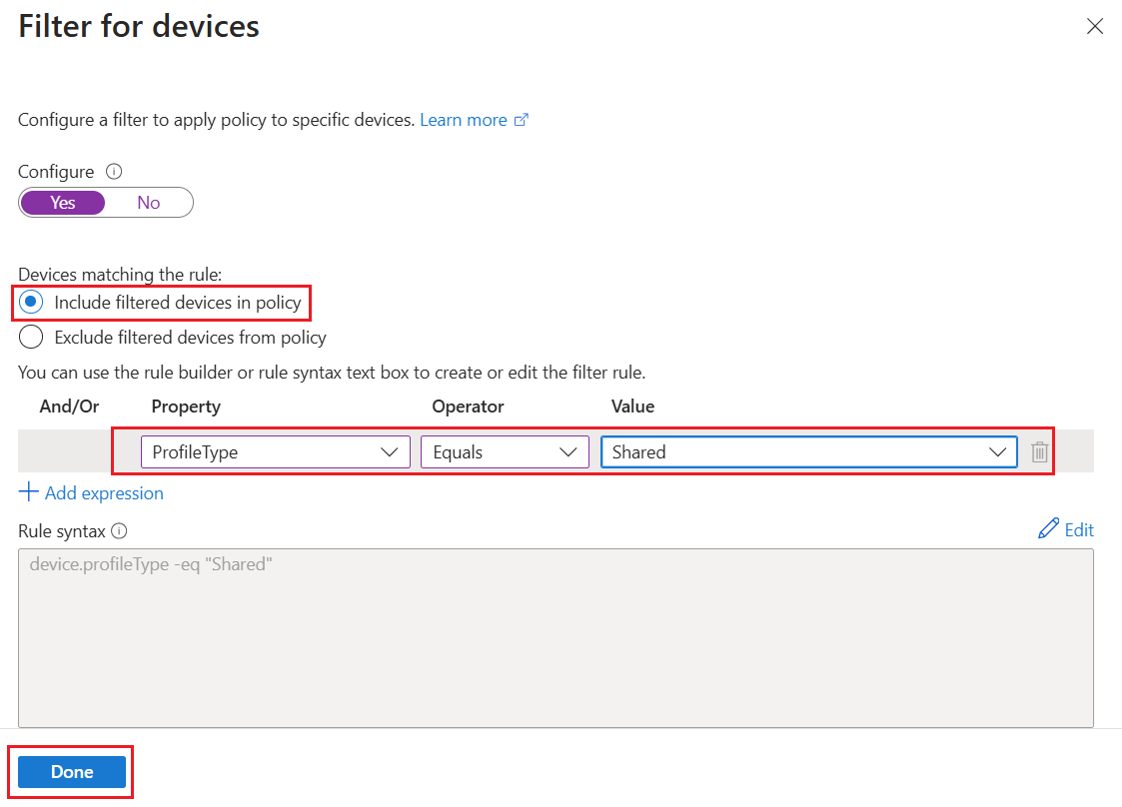Image resolution: width=1122 pixels, height=807 pixels.
Task: Click the info icon beside Rule syntax
Action: tap(120, 530)
